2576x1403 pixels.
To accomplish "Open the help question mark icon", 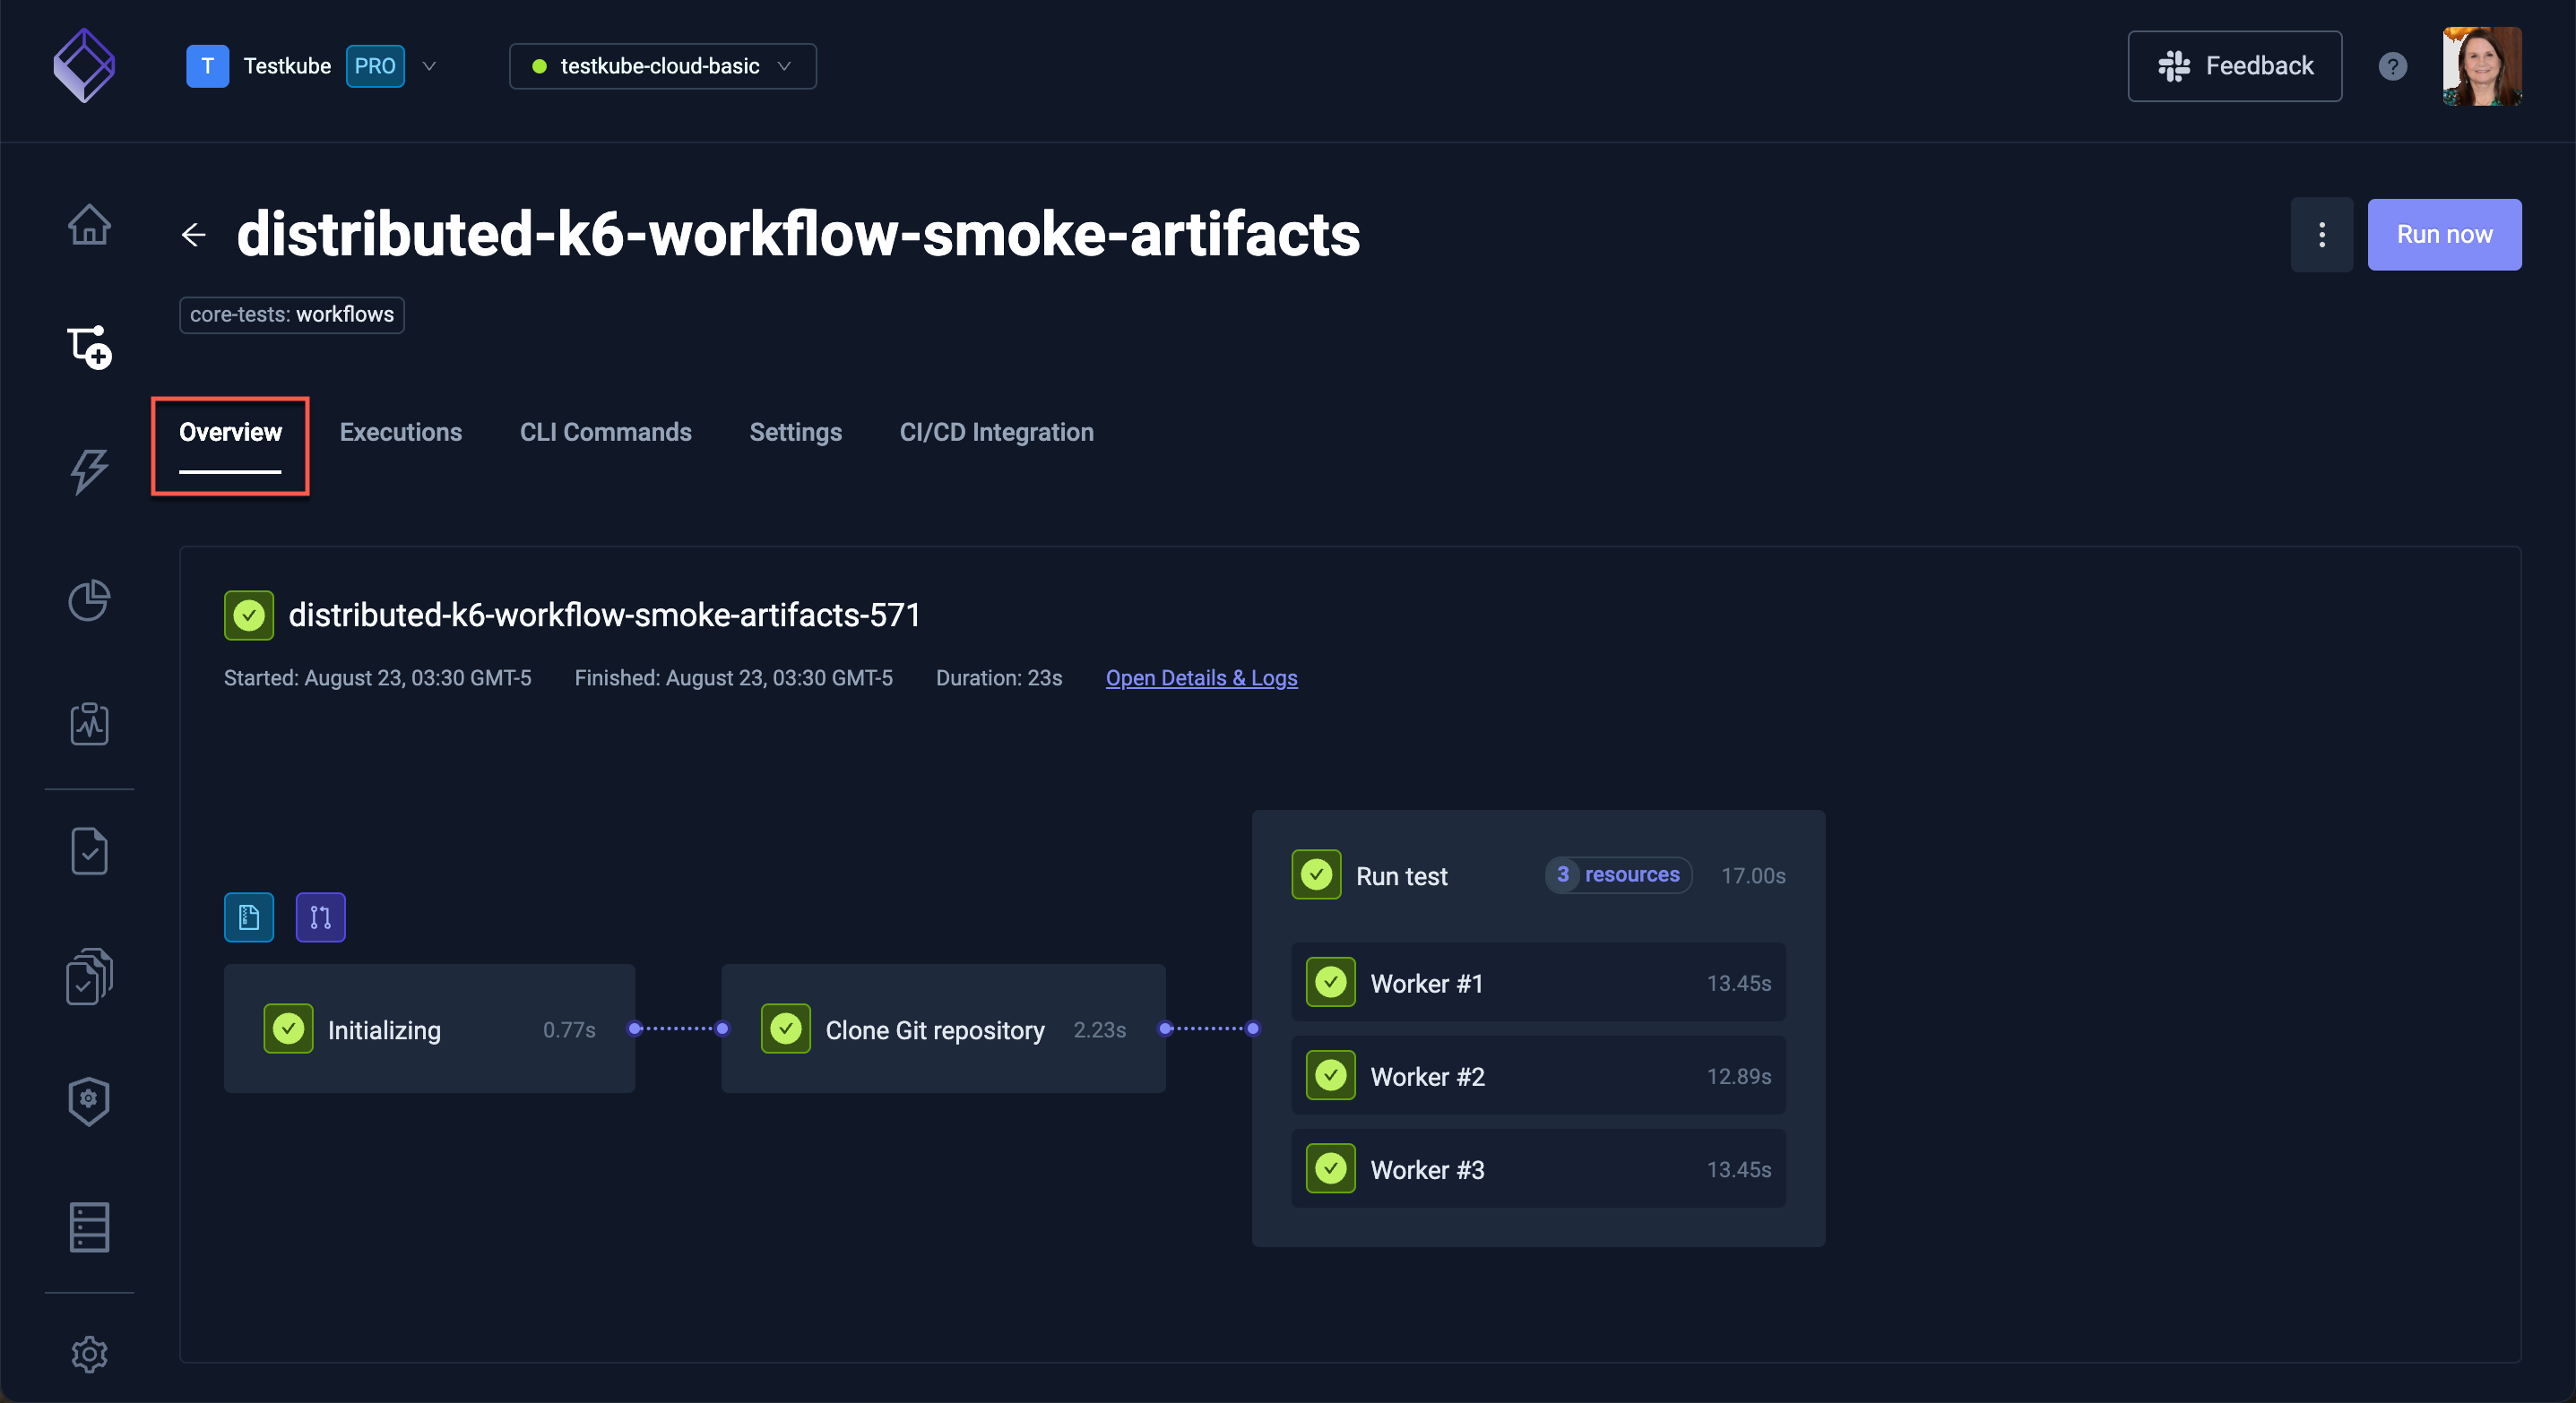I will tap(2392, 66).
